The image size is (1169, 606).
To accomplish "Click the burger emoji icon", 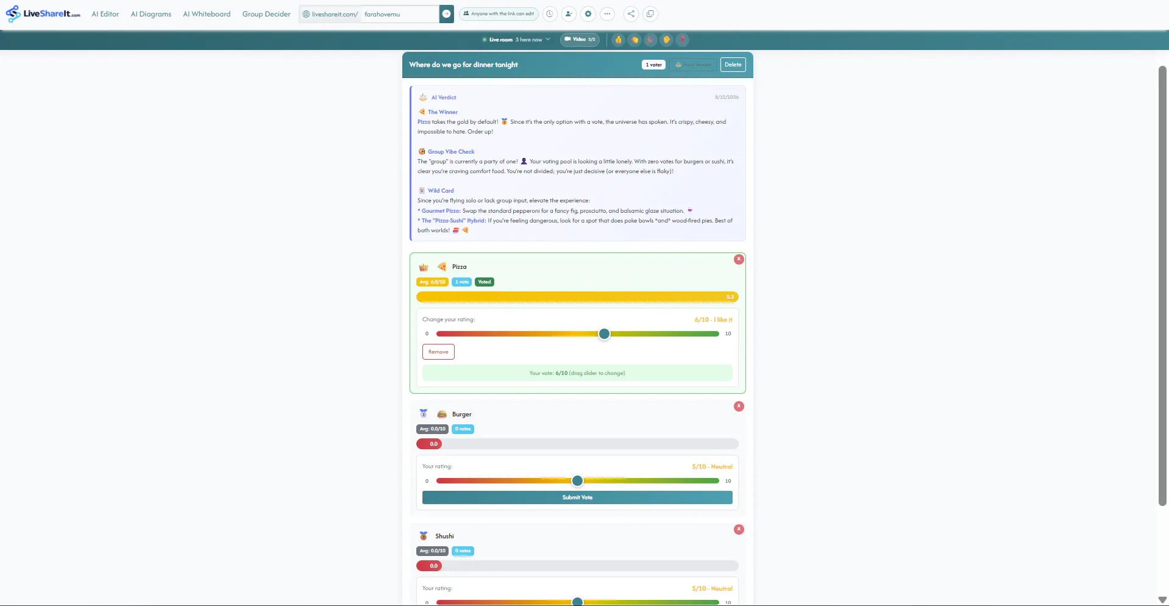I will tap(442, 414).
